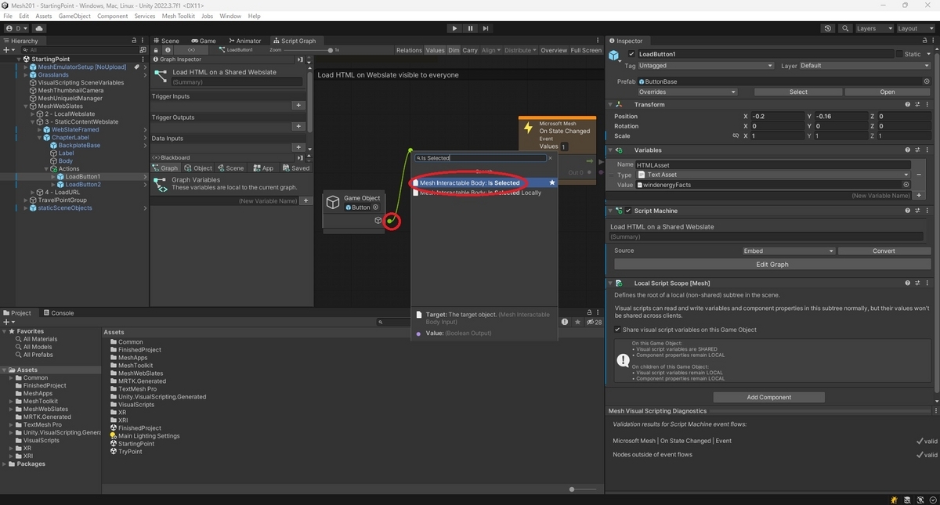Click the lightning icon on On State Changed node
Image resolution: width=940 pixels, height=505 pixels.
pyautogui.click(x=528, y=128)
